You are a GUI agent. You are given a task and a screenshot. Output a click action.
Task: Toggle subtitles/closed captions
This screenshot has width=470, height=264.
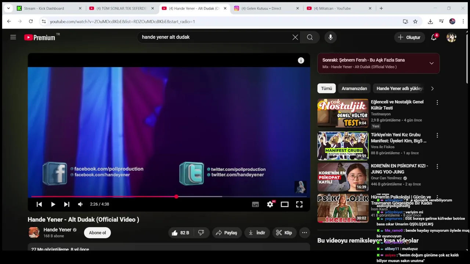[x=255, y=204]
